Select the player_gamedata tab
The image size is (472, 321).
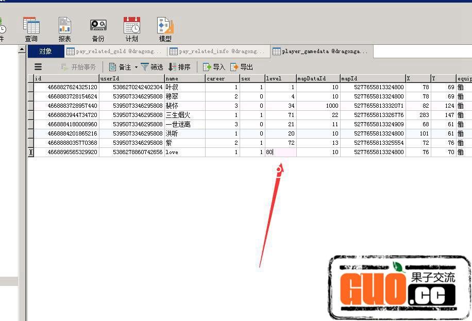tap(321, 52)
